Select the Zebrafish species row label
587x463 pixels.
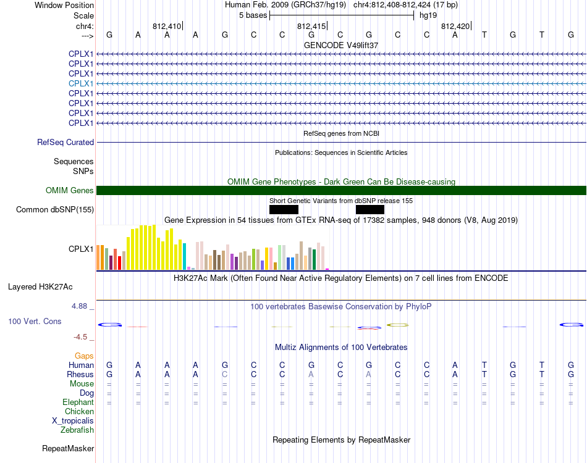[x=77, y=430]
